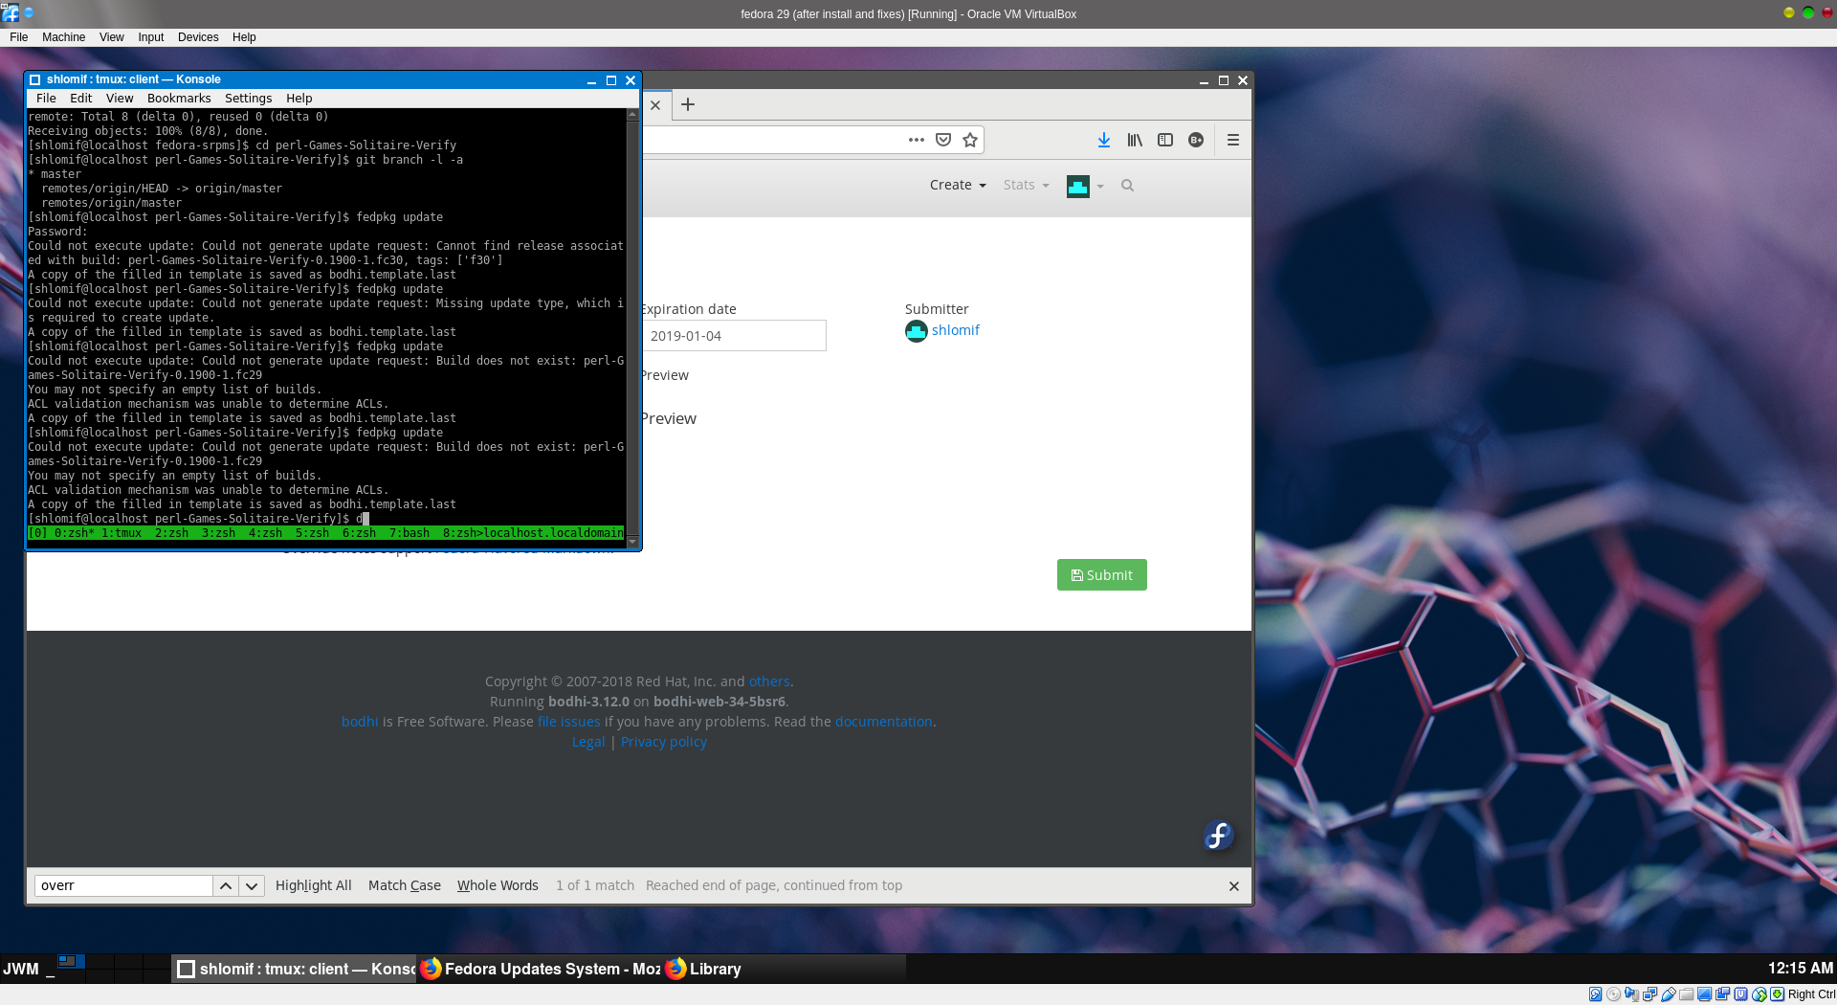Open the Firefox hamburger menu
This screenshot has width=1837, height=1005.
point(1233,140)
